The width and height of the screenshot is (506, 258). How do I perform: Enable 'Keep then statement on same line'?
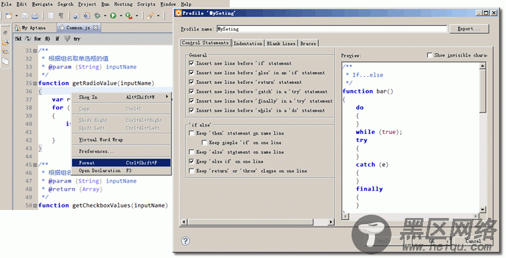(x=191, y=133)
